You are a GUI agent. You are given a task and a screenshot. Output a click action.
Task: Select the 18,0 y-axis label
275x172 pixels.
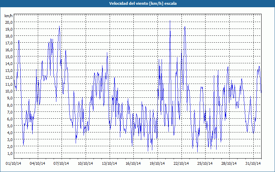[x=9, y=36]
